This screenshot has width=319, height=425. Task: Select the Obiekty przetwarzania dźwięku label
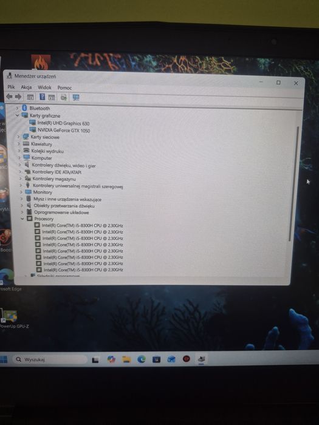(x=64, y=206)
